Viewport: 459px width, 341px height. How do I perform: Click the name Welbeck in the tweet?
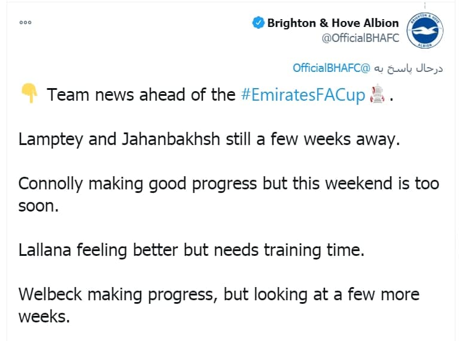tap(50, 294)
